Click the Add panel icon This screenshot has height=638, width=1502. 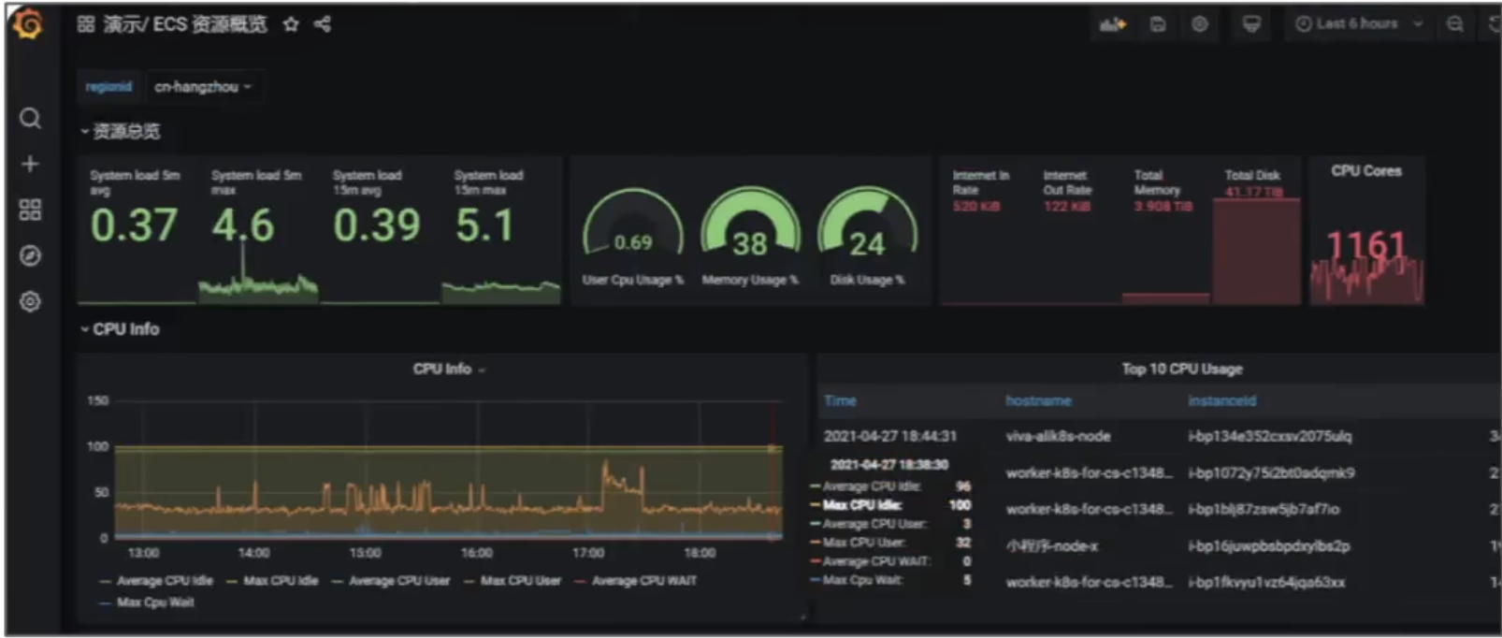[1112, 24]
